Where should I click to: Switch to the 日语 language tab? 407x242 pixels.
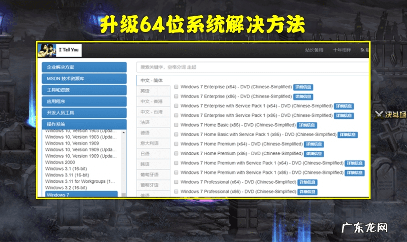145,154
